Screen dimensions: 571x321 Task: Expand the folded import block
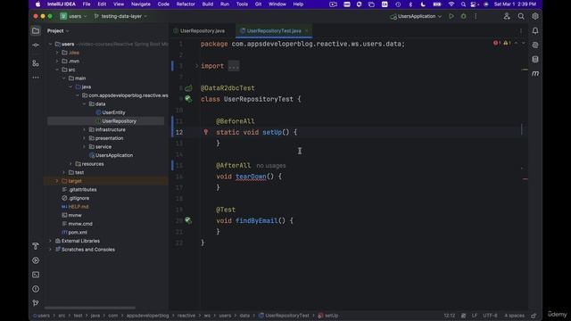tap(197, 66)
